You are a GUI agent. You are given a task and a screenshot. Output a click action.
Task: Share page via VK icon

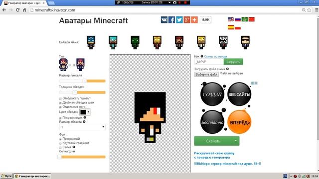coord(164,20)
